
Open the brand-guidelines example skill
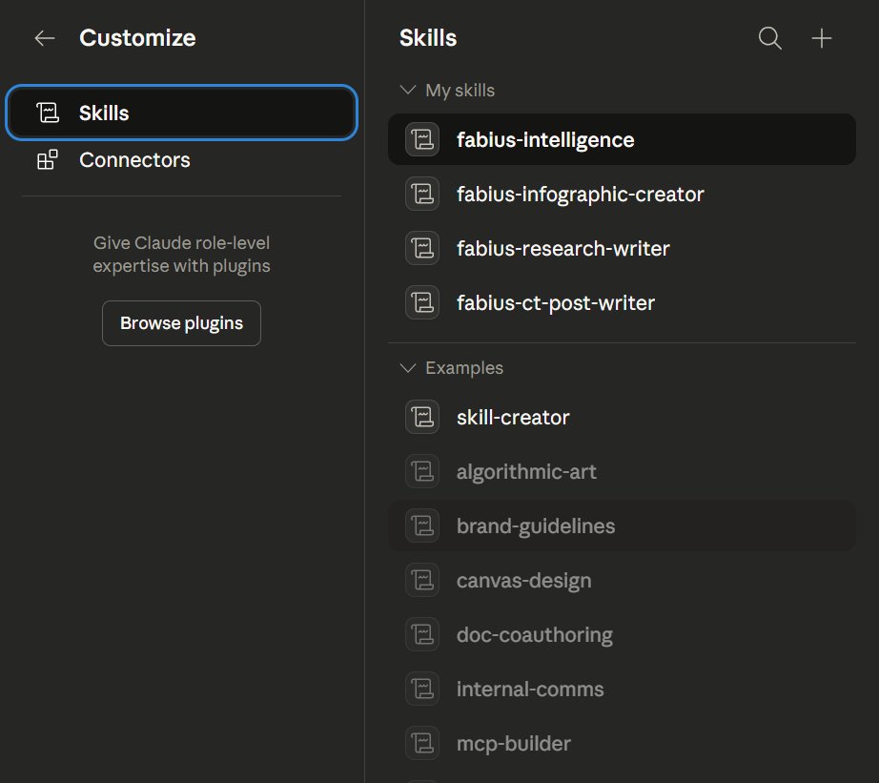click(x=536, y=526)
